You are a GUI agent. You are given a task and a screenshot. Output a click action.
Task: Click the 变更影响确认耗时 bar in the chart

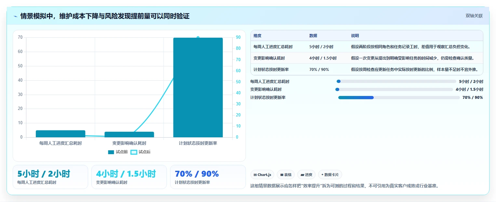[x=129, y=134]
